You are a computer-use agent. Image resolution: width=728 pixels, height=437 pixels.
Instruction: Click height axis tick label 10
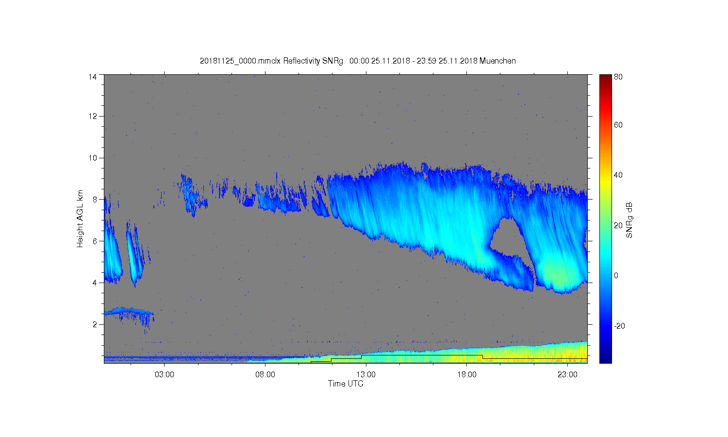click(93, 158)
